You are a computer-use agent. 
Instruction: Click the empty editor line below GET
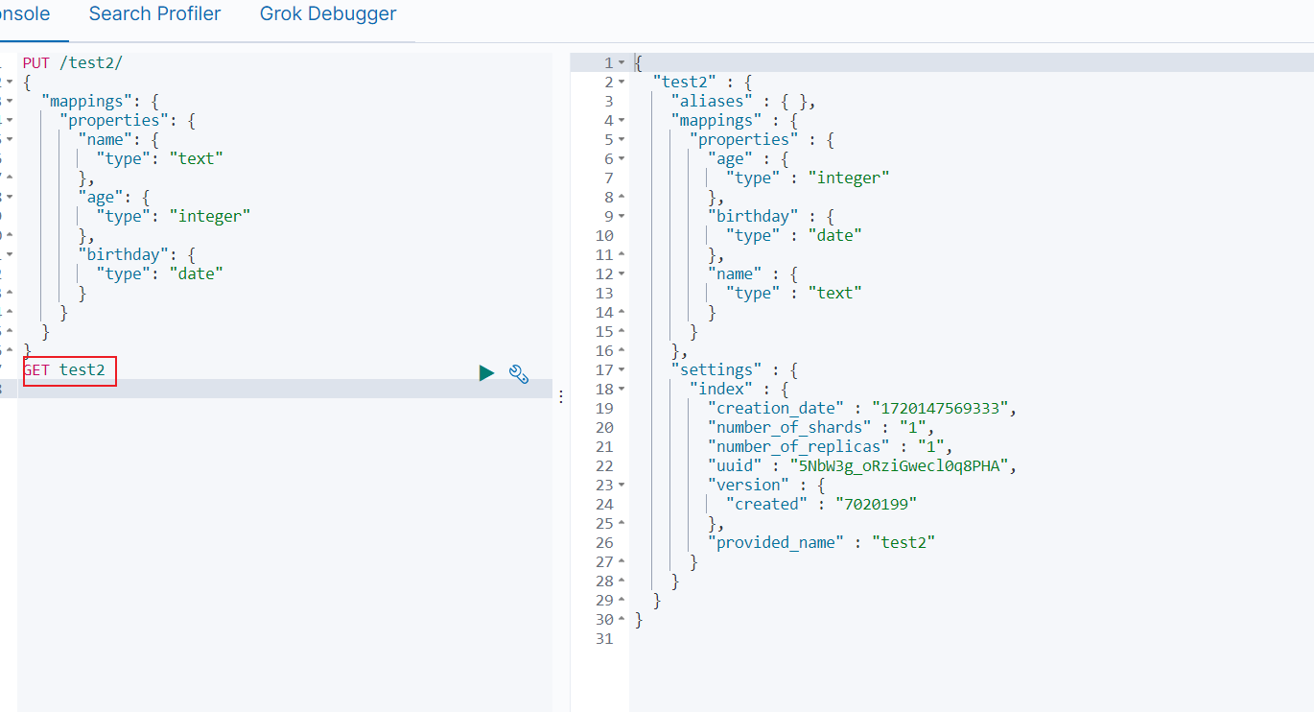coord(284,389)
